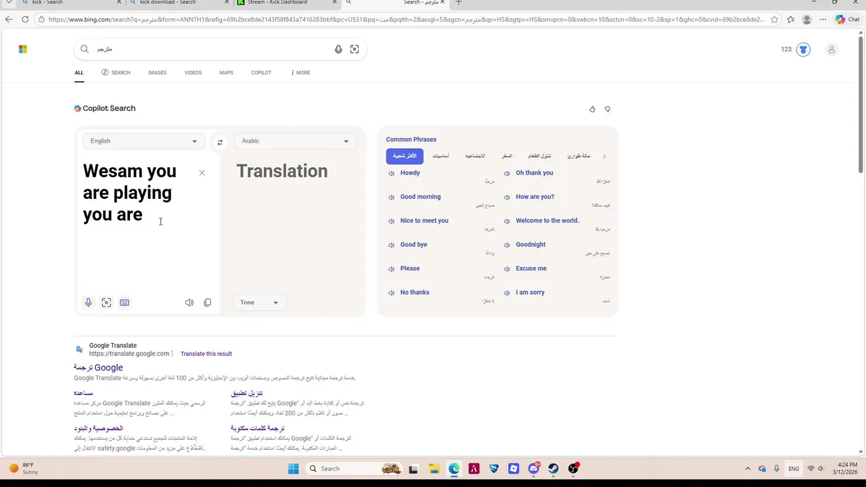Image resolution: width=866 pixels, height=487 pixels.
Task: Switch to the IMAGES tab
Action: (158, 72)
